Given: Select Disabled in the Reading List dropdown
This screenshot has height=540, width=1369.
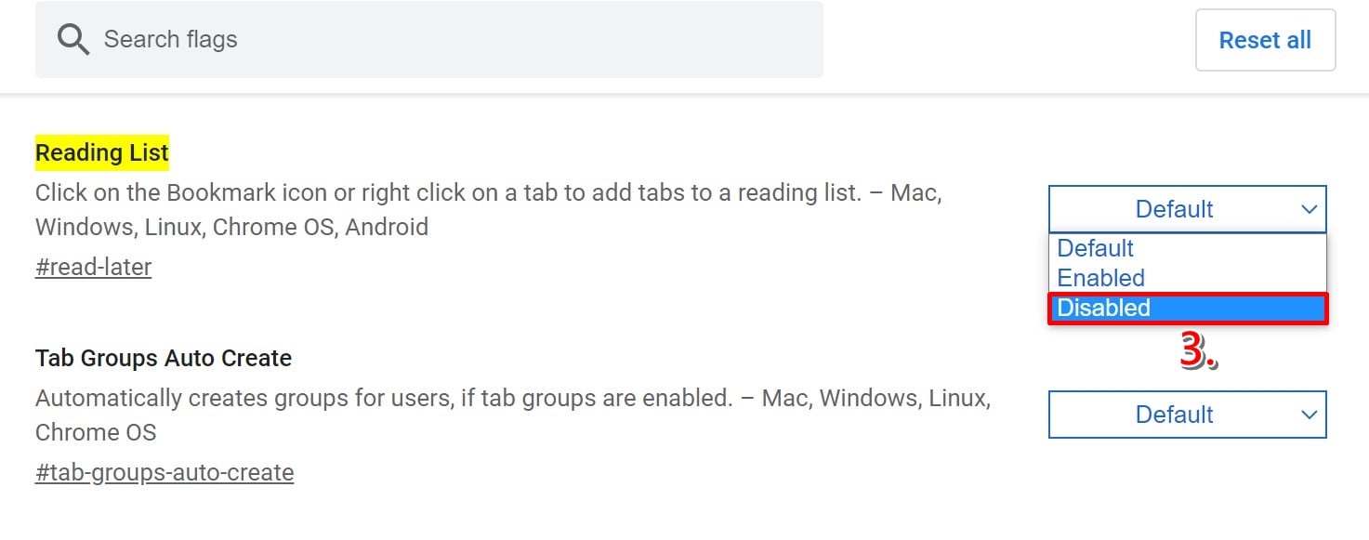Looking at the screenshot, I should 1188,308.
